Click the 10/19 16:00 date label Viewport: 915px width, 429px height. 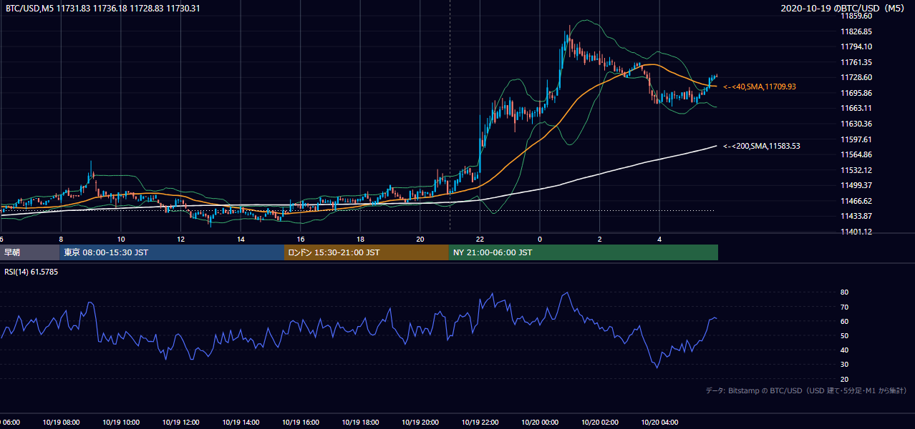tap(301, 423)
